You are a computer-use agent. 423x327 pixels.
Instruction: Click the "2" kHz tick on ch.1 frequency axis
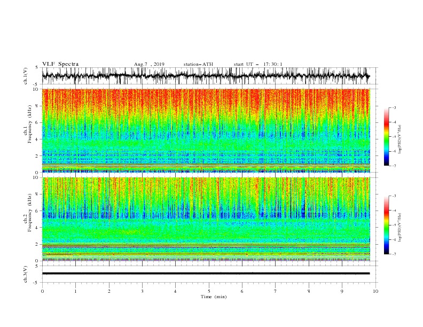pyautogui.click(x=37, y=155)
